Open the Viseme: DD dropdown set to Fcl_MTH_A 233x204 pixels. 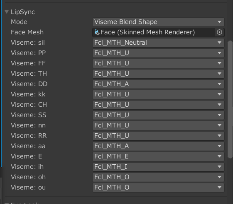click(x=158, y=84)
